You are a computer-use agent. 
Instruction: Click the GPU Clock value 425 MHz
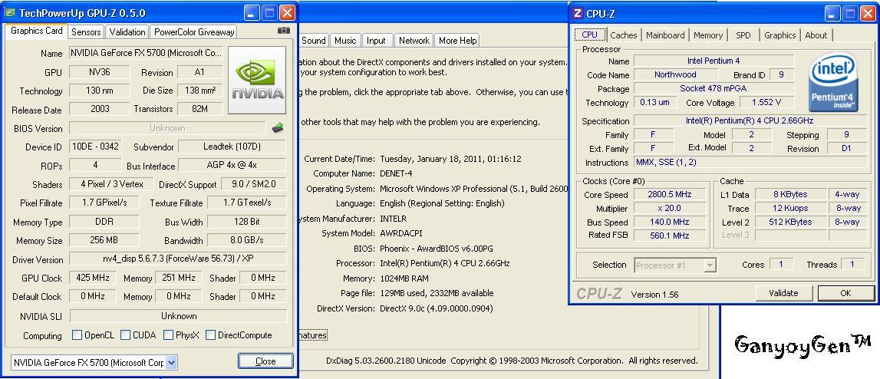point(92,278)
